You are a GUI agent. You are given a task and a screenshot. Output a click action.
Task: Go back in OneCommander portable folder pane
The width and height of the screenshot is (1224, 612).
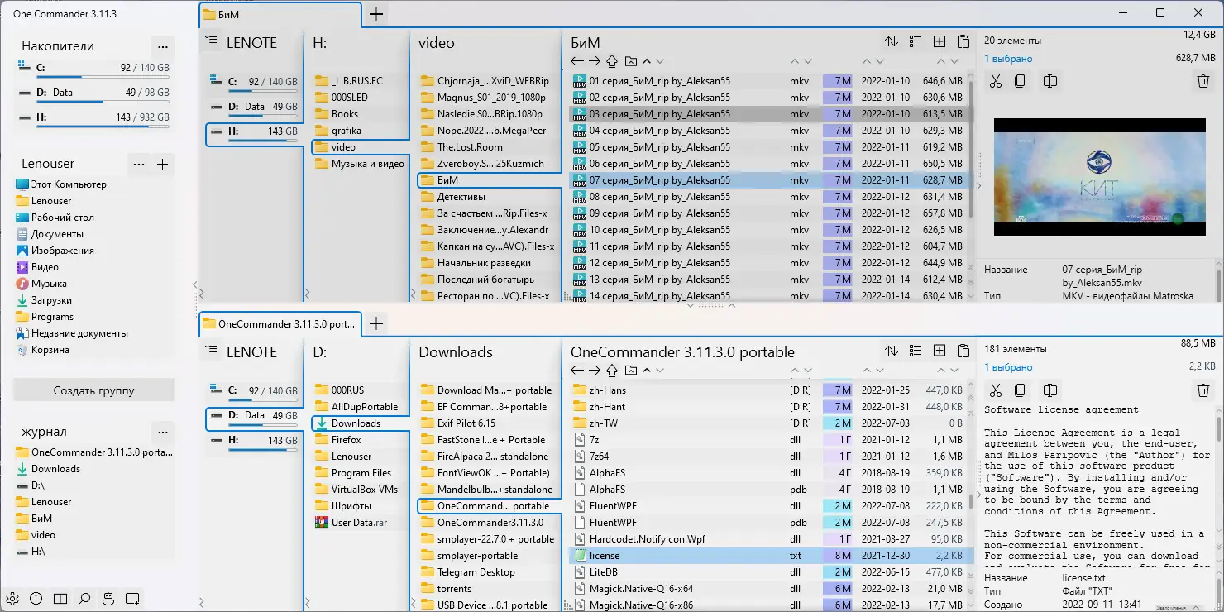coord(577,371)
